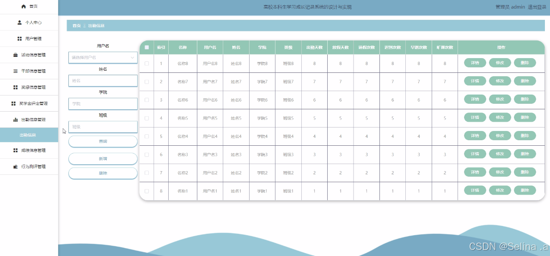Open 详情 for row 名称1
Viewport: 550px width, 256px height.
[475, 190]
